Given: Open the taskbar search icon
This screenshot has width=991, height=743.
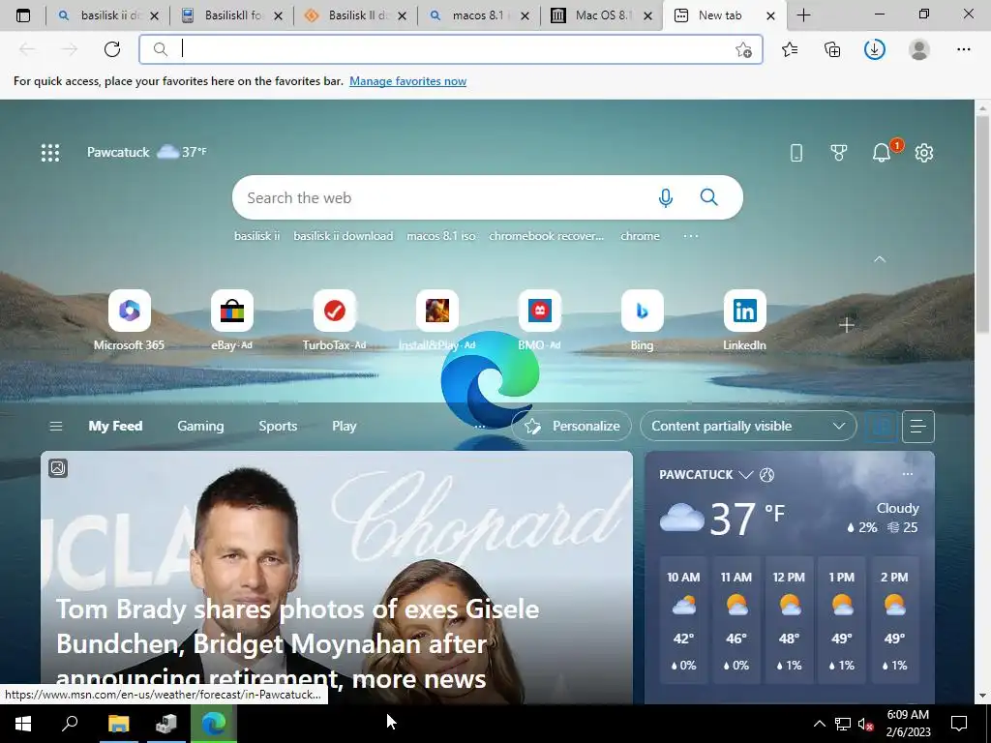Looking at the screenshot, I should click(70, 724).
